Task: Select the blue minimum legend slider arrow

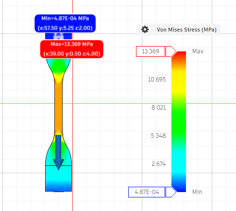Action: click(171, 192)
